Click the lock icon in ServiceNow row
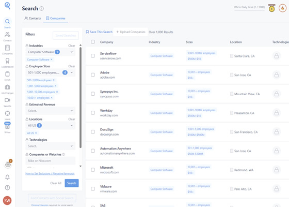The width and height of the screenshot is (289, 207). click(277, 56)
